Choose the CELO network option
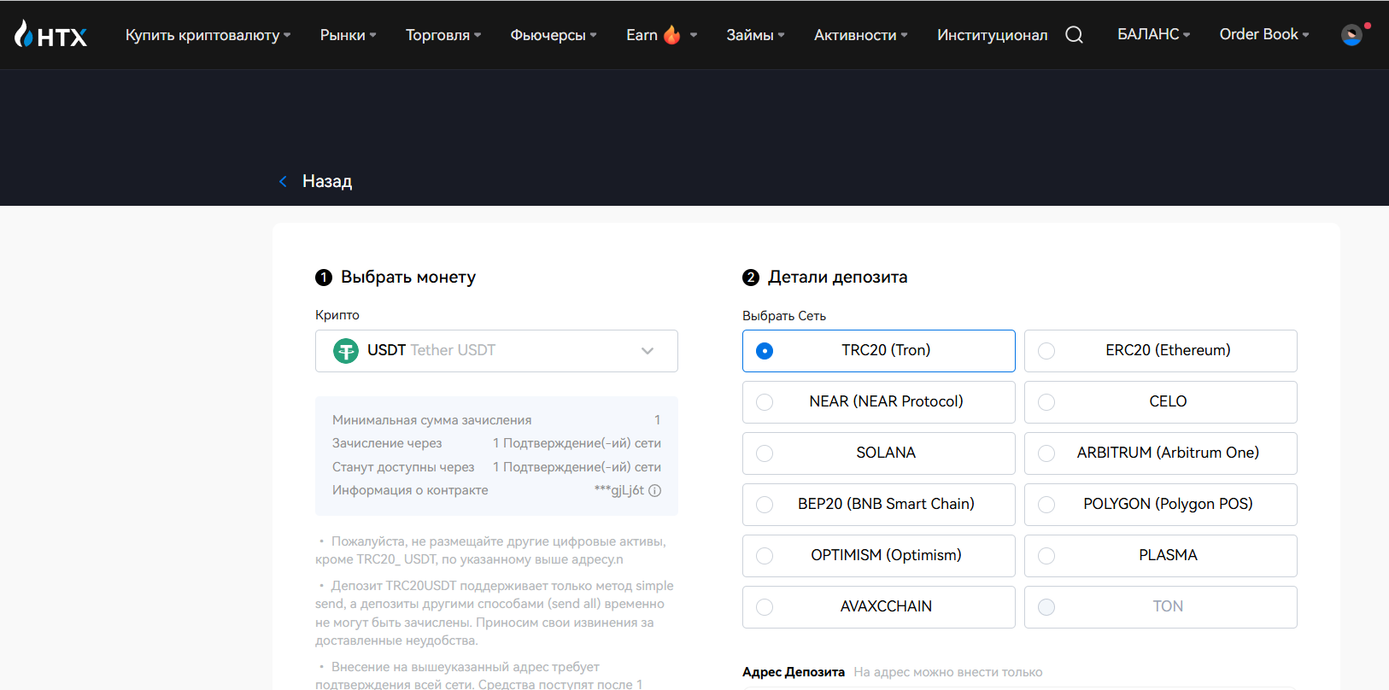The height and width of the screenshot is (690, 1389). click(1161, 402)
